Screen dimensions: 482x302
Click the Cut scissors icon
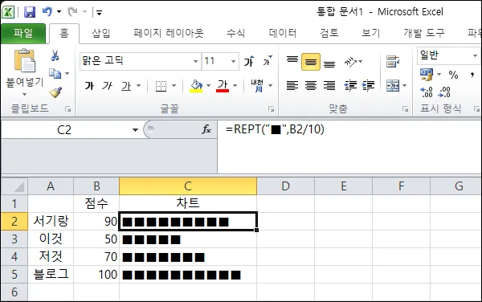[x=55, y=55]
